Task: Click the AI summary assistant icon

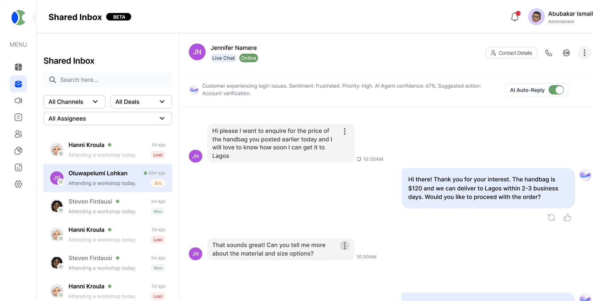Action: pyautogui.click(x=194, y=90)
